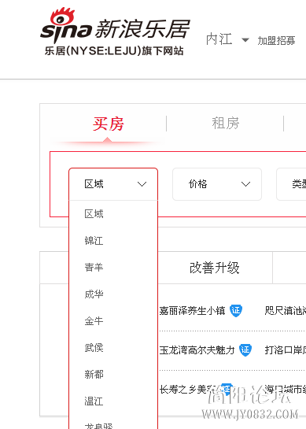Image resolution: width=306 pixels, height=429 pixels.
Task: Expand the 价格 dropdown
Action: tap(217, 184)
